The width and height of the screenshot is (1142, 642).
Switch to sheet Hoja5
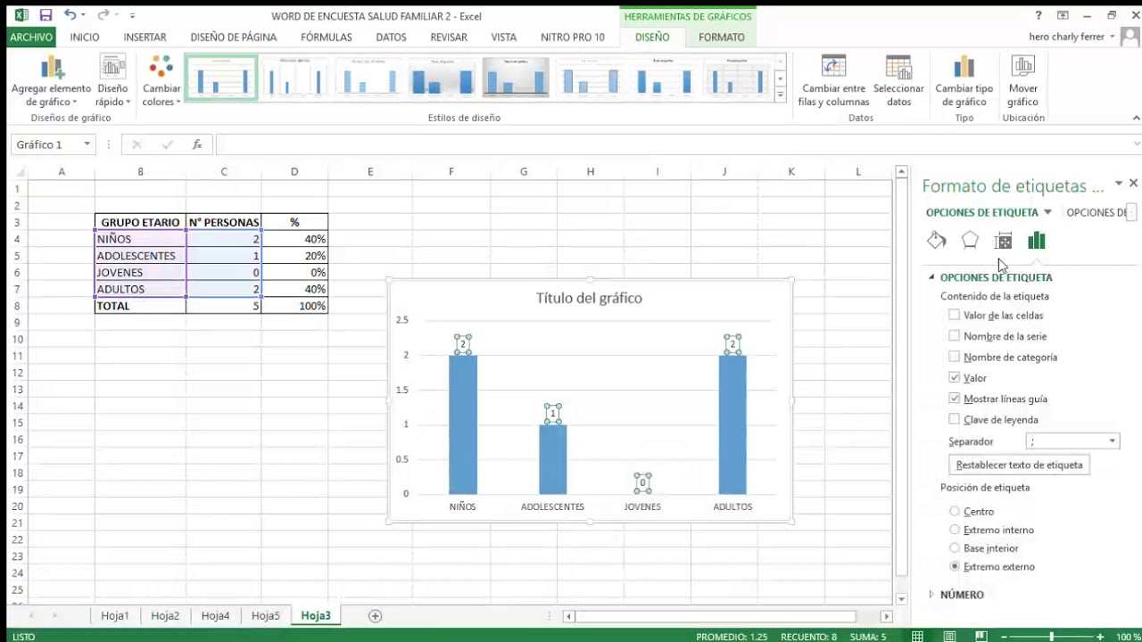266,616
